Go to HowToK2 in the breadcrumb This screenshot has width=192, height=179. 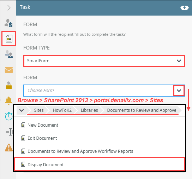point(62,110)
